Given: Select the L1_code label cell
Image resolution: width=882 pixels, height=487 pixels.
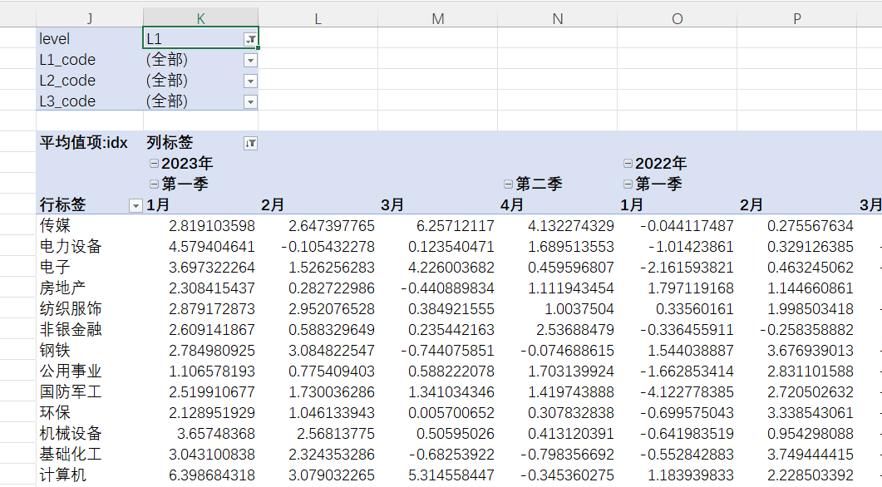Looking at the screenshot, I should [x=90, y=60].
